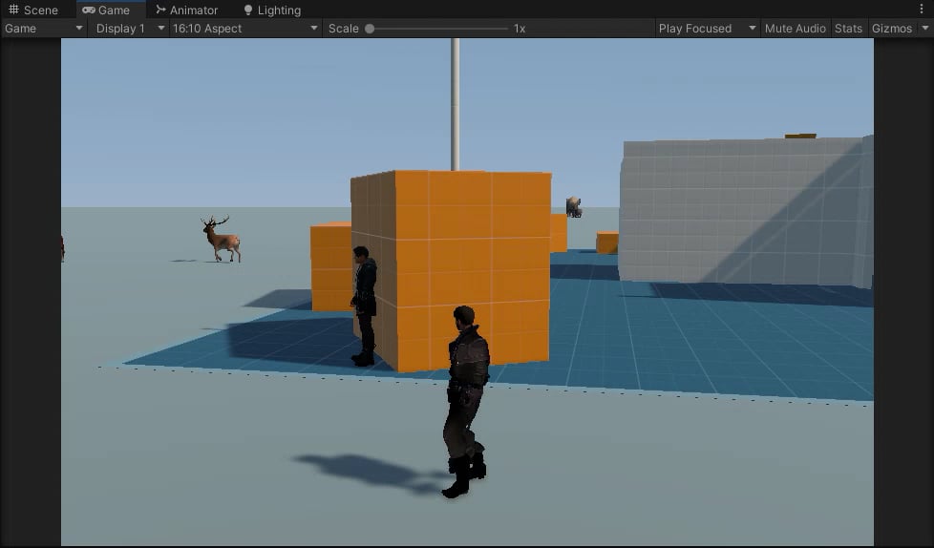934x548 pixels.
Task: Click the Scale slider handle
Action: tap(370, 29)
